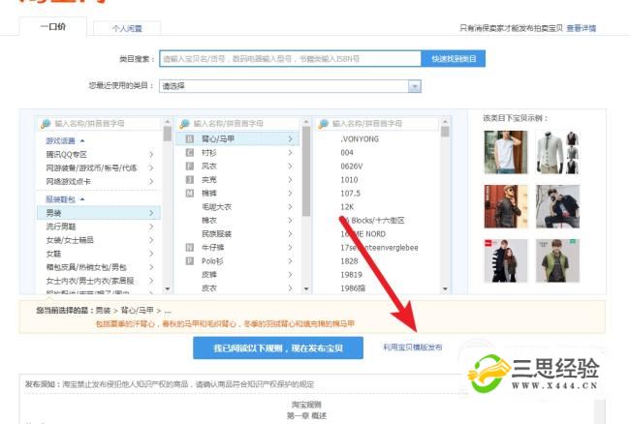The image size is (630, 424).
Task: Click the B letter icon beside 背心/马甲
Action: coord(191,139)
